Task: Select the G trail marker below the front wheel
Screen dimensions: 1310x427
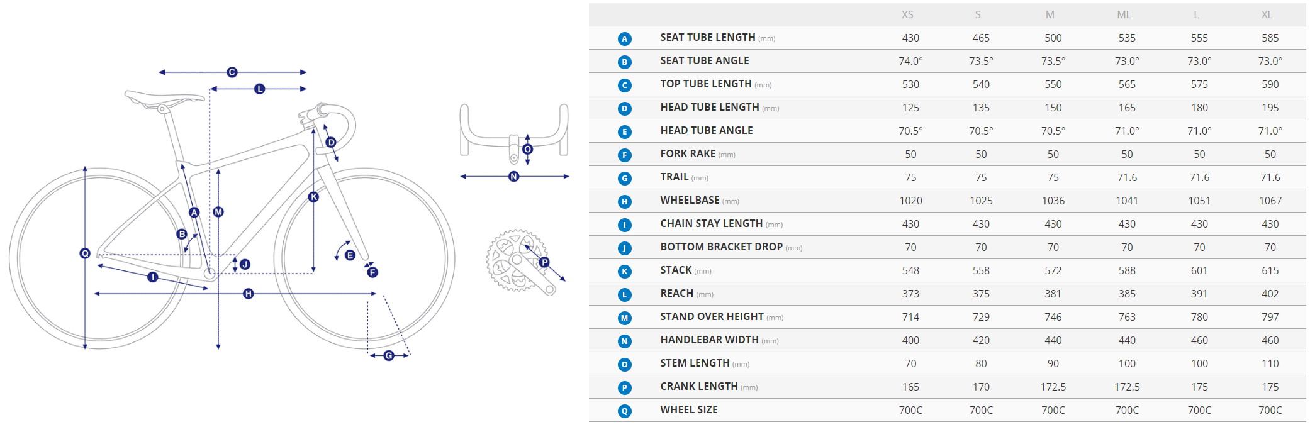Action: (x=389, y=356)
